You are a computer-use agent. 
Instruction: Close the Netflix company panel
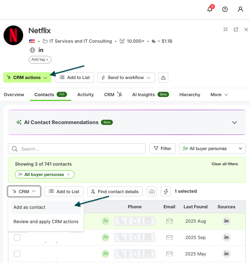pyautogui.click(x=246, y=30)
